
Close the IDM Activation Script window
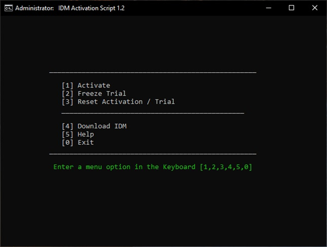click(314, 8)
